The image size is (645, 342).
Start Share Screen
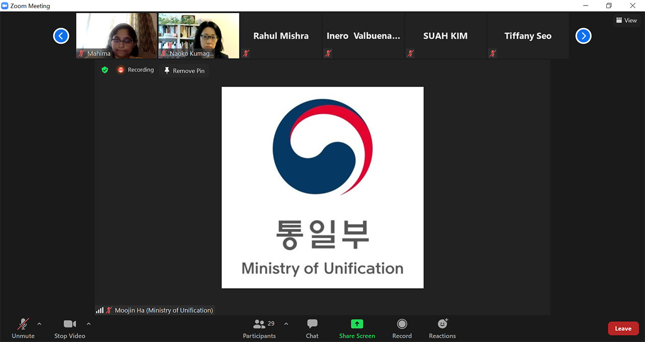[x=357, y=328]
